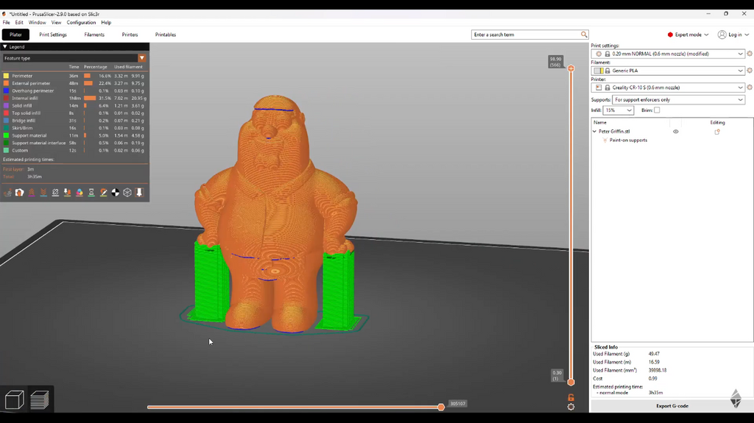Switch to the Printables tab
The height and width of the screenshot is (423, 754).
point(166,35)
